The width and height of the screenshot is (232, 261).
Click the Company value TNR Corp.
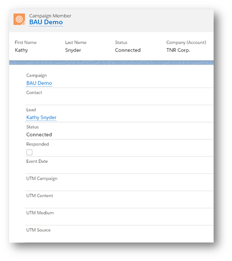pos(178,50)
